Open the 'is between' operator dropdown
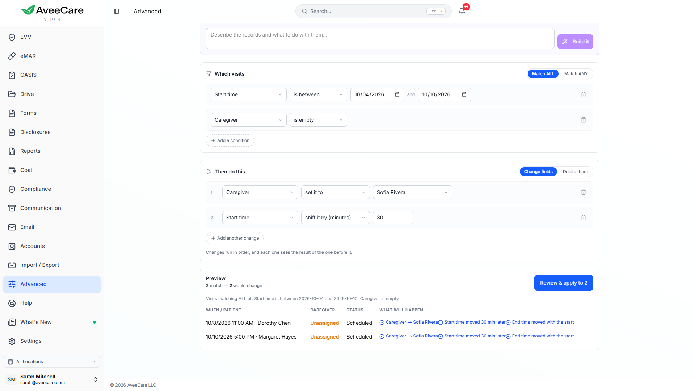Image resolution: width=695 pixels, height=391 pixels. [x=319, y=94]
